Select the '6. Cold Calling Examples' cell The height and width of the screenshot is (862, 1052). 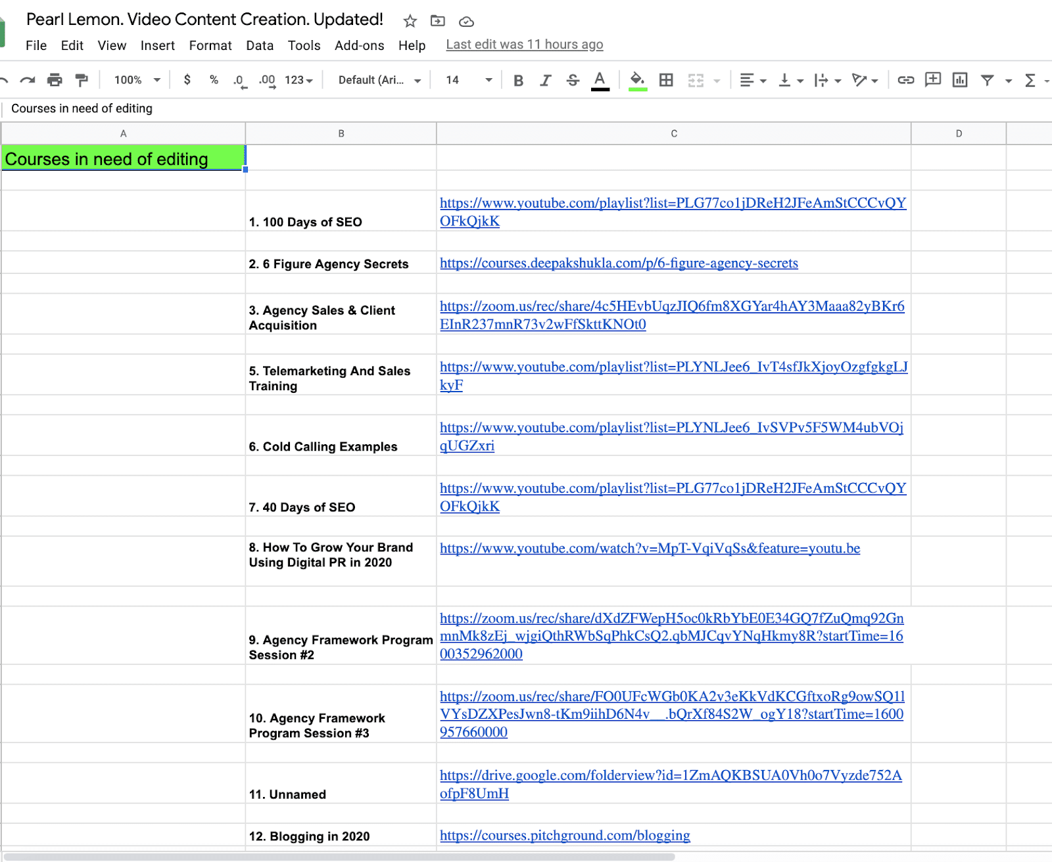click(x=341, y=435)
